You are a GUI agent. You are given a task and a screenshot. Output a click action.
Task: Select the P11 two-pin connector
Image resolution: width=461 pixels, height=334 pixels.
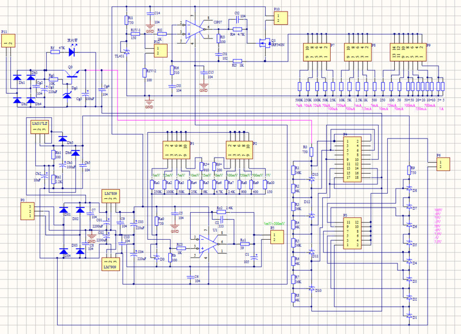(9, 43)
